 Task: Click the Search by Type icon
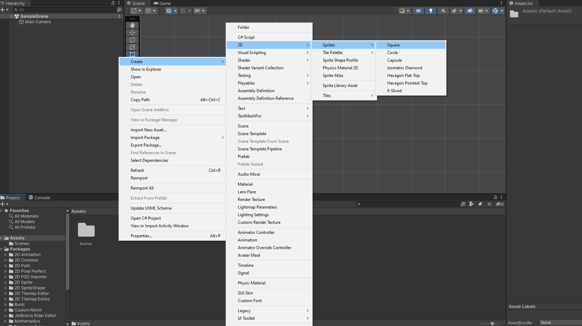coord(471,204)
